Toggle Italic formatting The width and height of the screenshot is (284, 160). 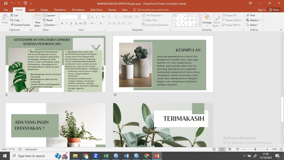[x=67, y=23]
